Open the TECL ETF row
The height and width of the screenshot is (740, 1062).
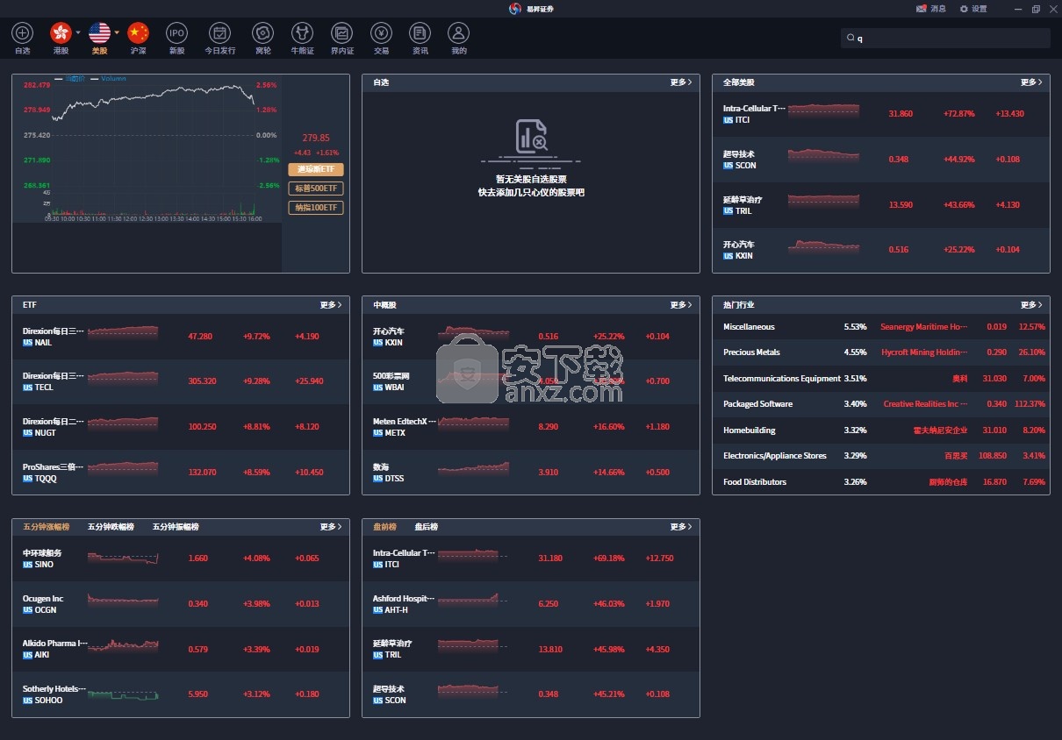pyautogui.click(x=180, y=381)
